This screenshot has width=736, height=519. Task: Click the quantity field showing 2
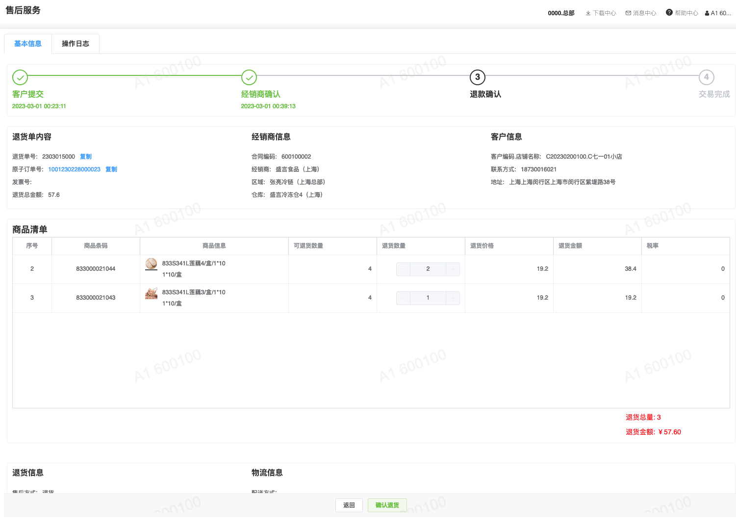point(428,269)
